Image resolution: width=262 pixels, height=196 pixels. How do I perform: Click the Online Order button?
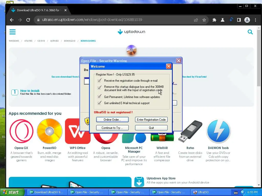click(x=112, y=119)
